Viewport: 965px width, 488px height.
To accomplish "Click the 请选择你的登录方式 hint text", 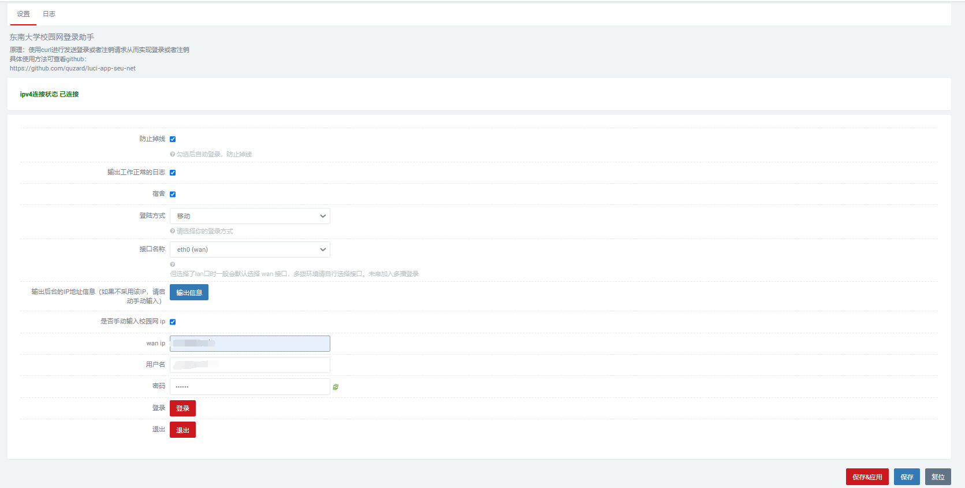I will [x=204, y=231].
